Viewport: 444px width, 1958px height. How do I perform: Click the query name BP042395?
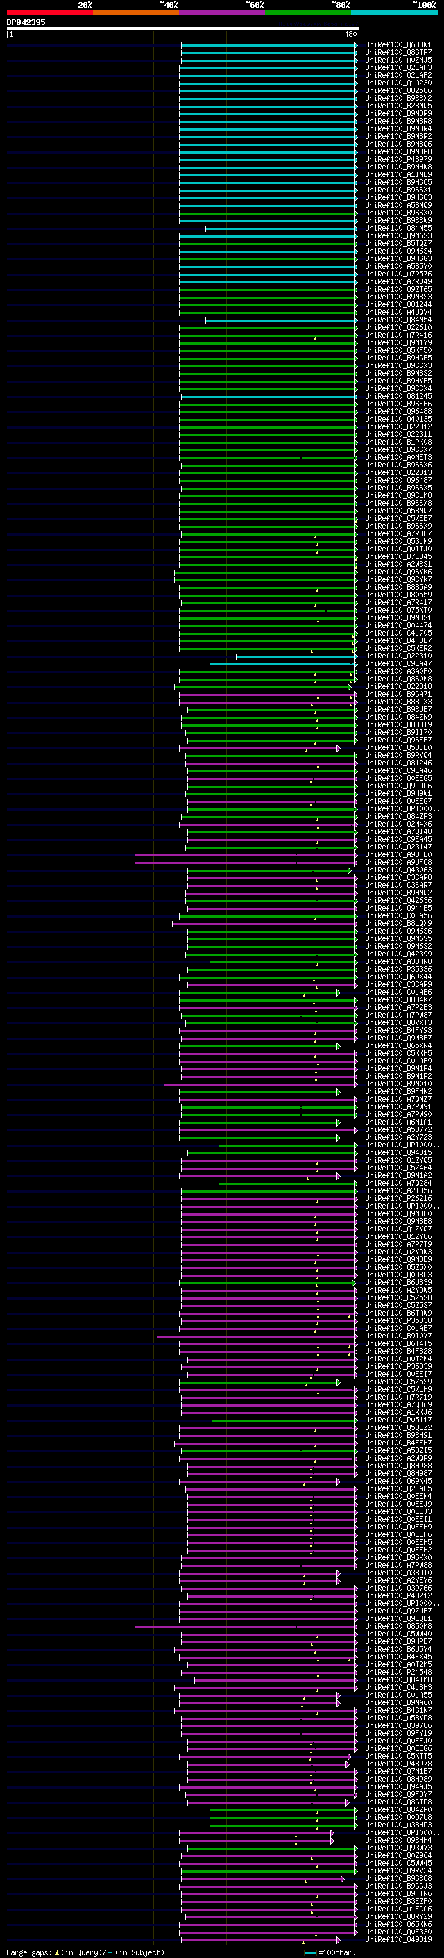pos(26,22)
